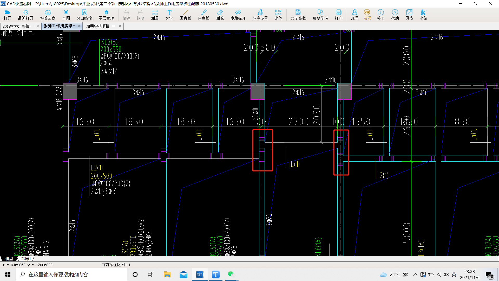Click the 删除 eraser tool
This screenshot has height=281, width=499.
pyautogui.click(x=220, y=15)
